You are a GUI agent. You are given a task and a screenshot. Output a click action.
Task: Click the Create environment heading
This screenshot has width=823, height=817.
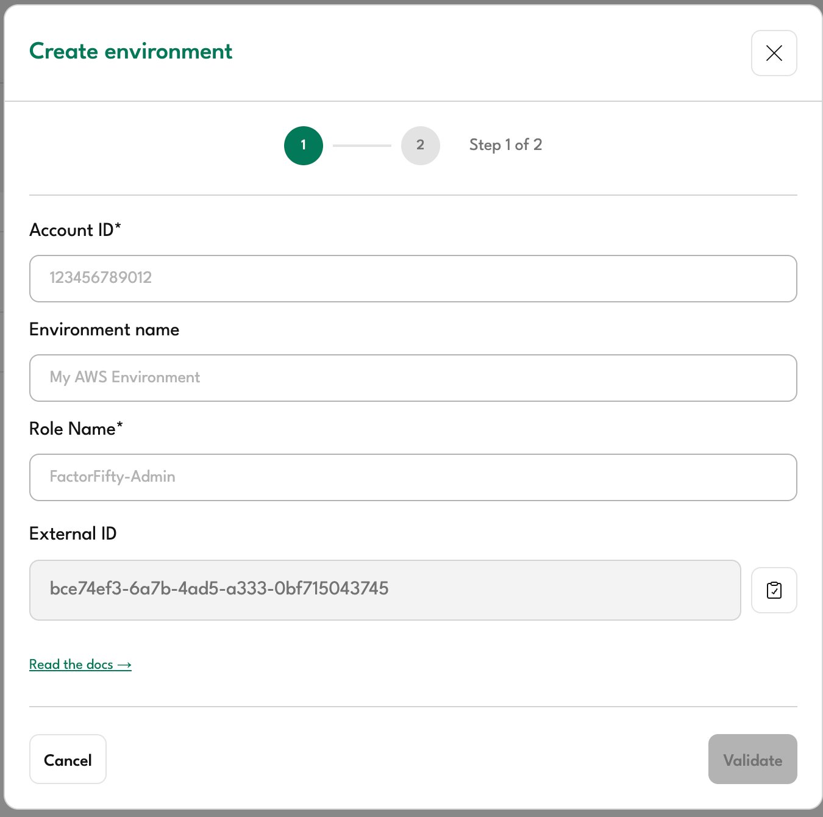(x=130, y=52)
